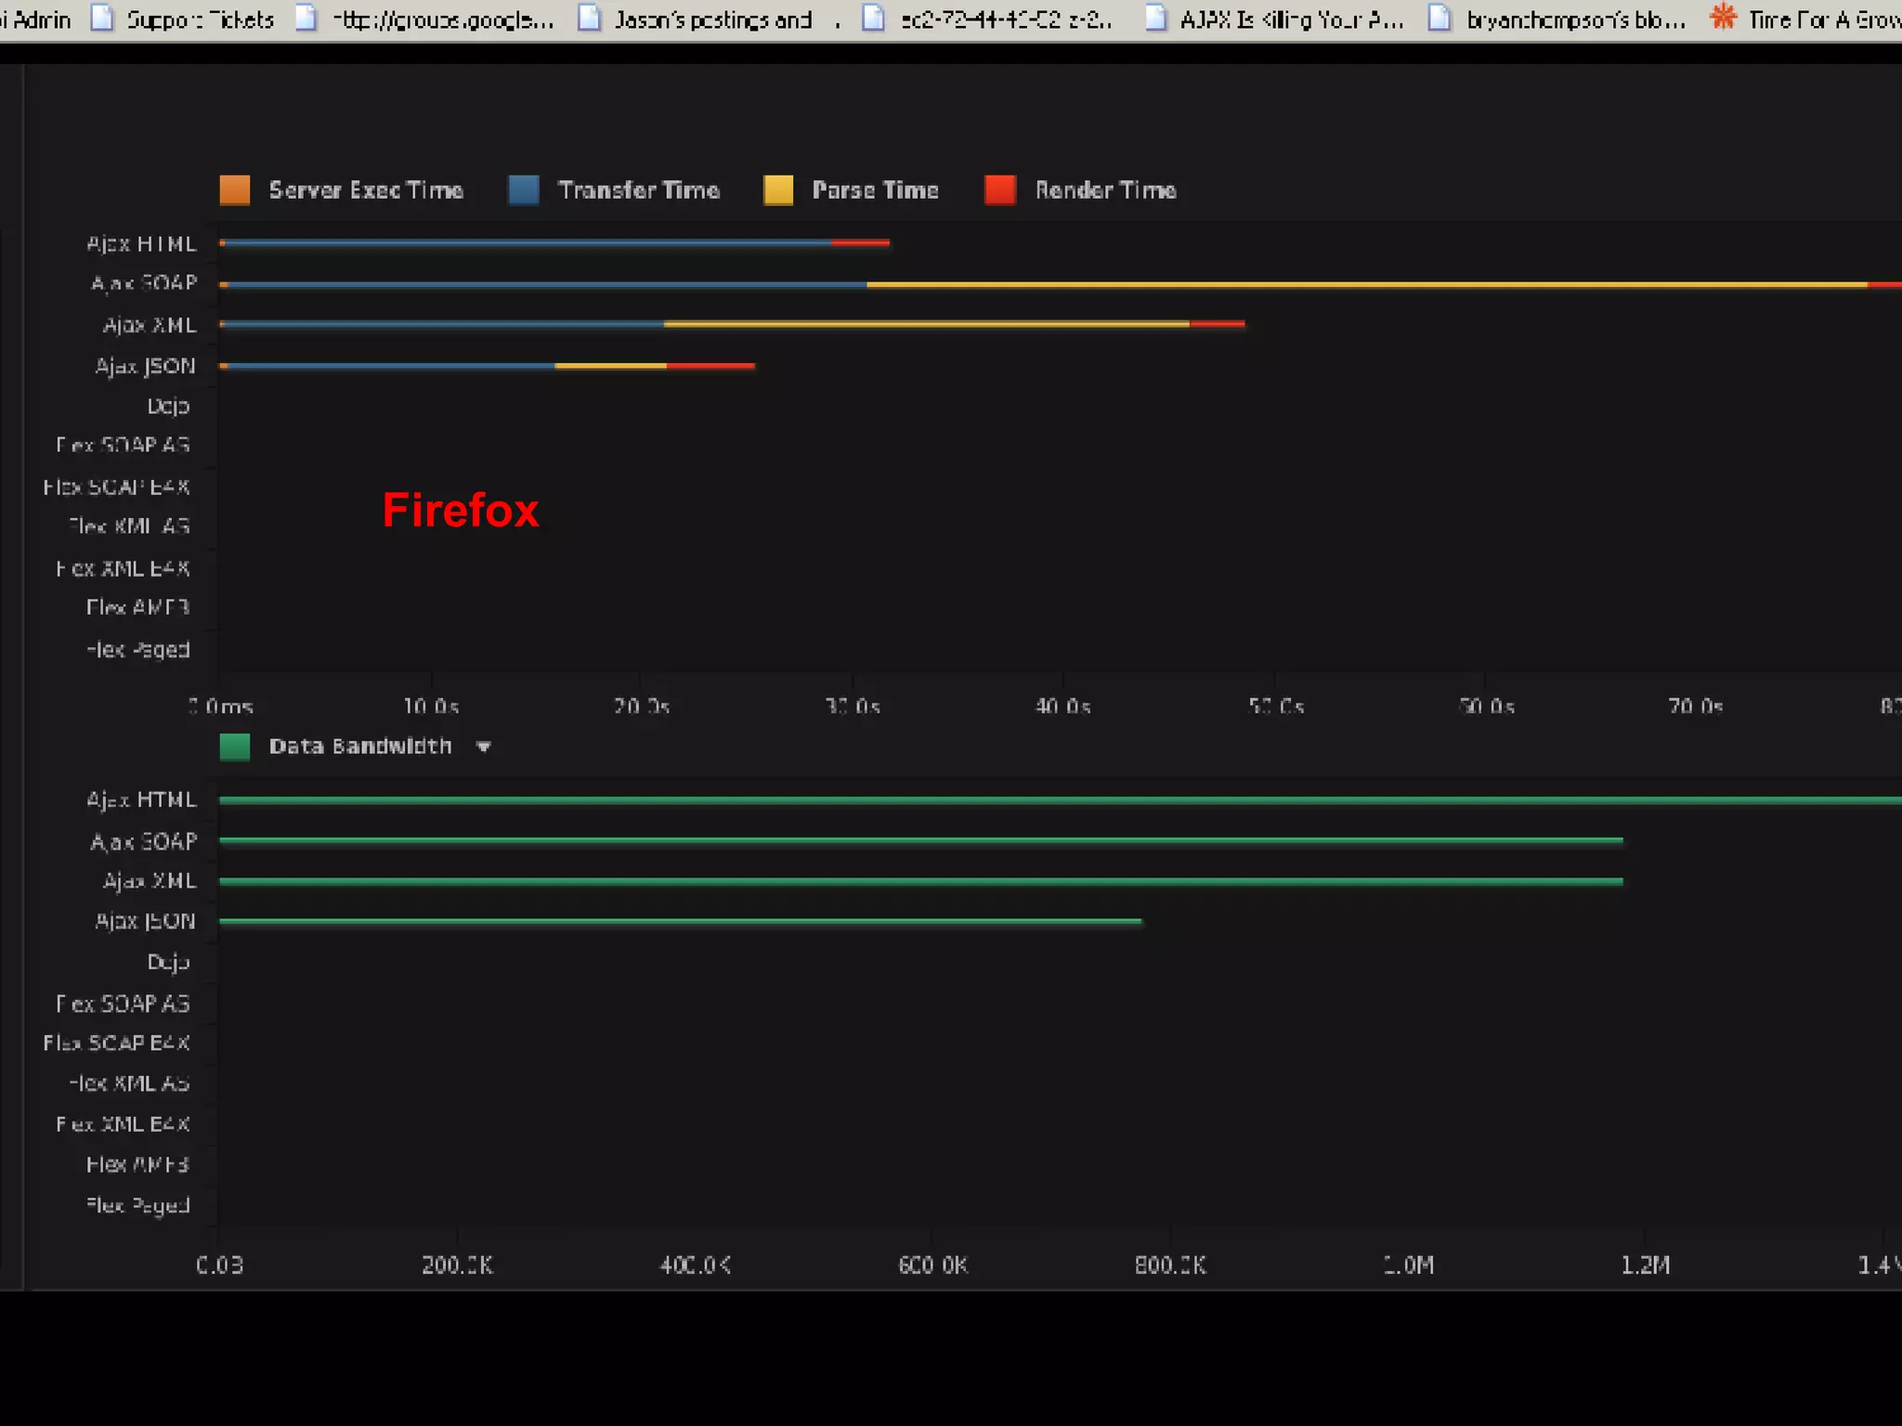Click the Transfer Time legend label
The height and width of the screenshot is (1426, 1902).
[639, 190]
